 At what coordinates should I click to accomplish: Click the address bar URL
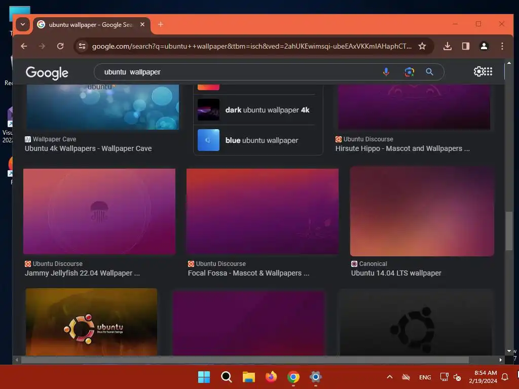tap(251, 46)
